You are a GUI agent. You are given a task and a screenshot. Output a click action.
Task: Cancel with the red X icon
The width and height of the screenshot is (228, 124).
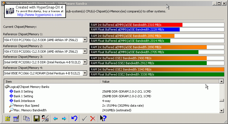pyautogui.click(x=93, y=119)
